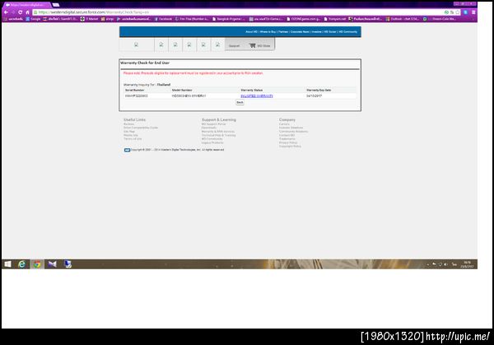The width and height of the screenshot is (494, 345).
Task: Open Site Map under Useful Links
Action: 129,132
